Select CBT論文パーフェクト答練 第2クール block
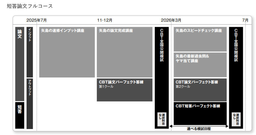 [x=200, y=90]
